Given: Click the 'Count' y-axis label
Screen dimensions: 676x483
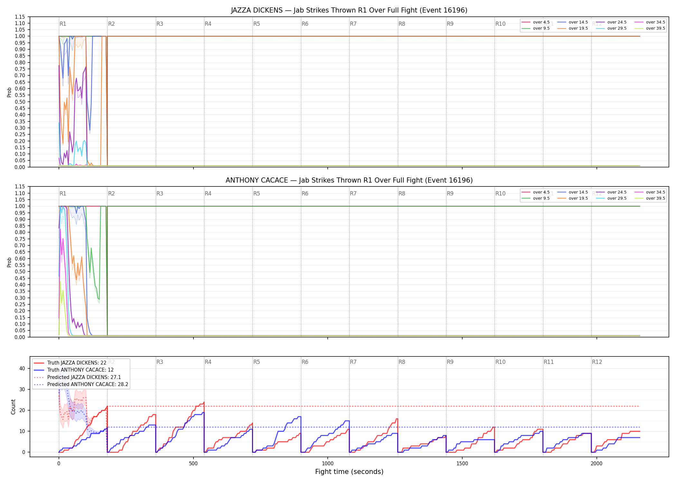Looking at the screenshot, I should 13,407.
